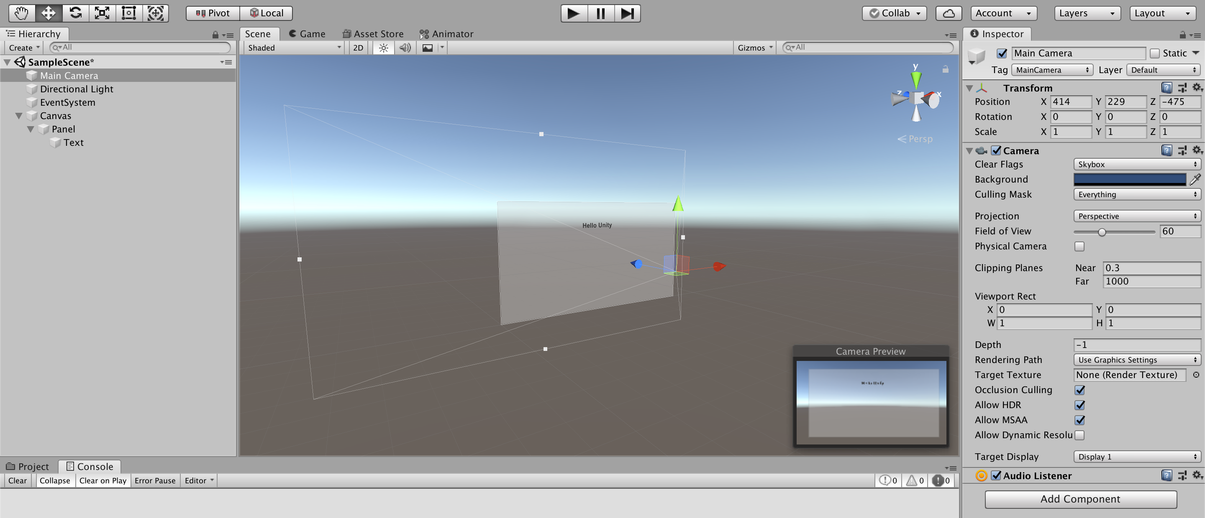Open the cloud services window
The width and height of the screenshot is (1205, 518).
(x=948, y=13)
